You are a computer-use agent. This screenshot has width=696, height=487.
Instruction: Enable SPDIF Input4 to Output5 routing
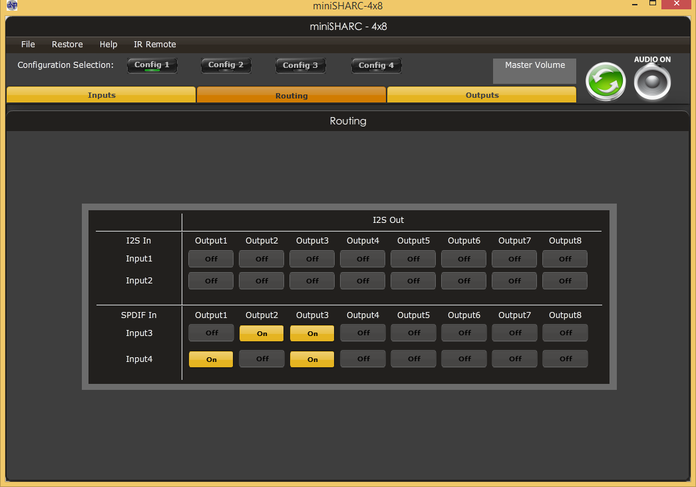(x=414, y=359)
